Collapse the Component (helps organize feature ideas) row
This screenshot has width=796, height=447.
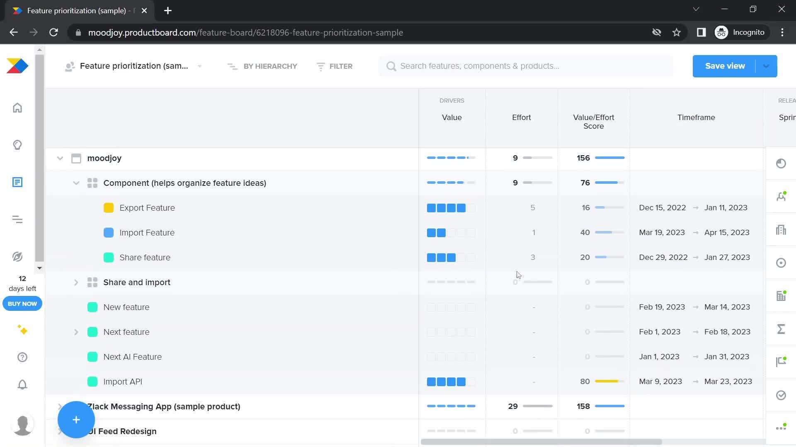(76, 183)
